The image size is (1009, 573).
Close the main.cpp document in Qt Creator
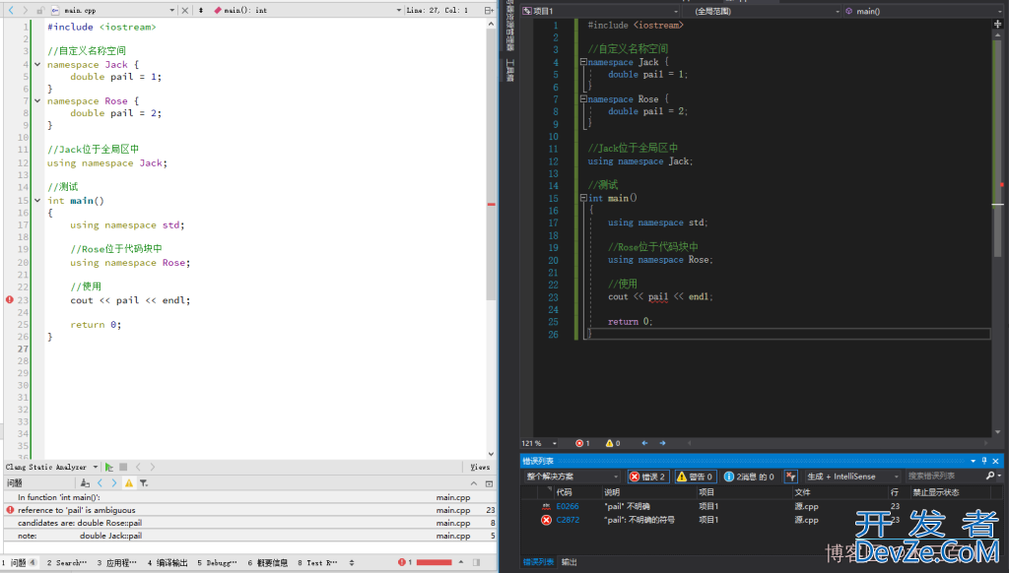[x=184, y=10]
